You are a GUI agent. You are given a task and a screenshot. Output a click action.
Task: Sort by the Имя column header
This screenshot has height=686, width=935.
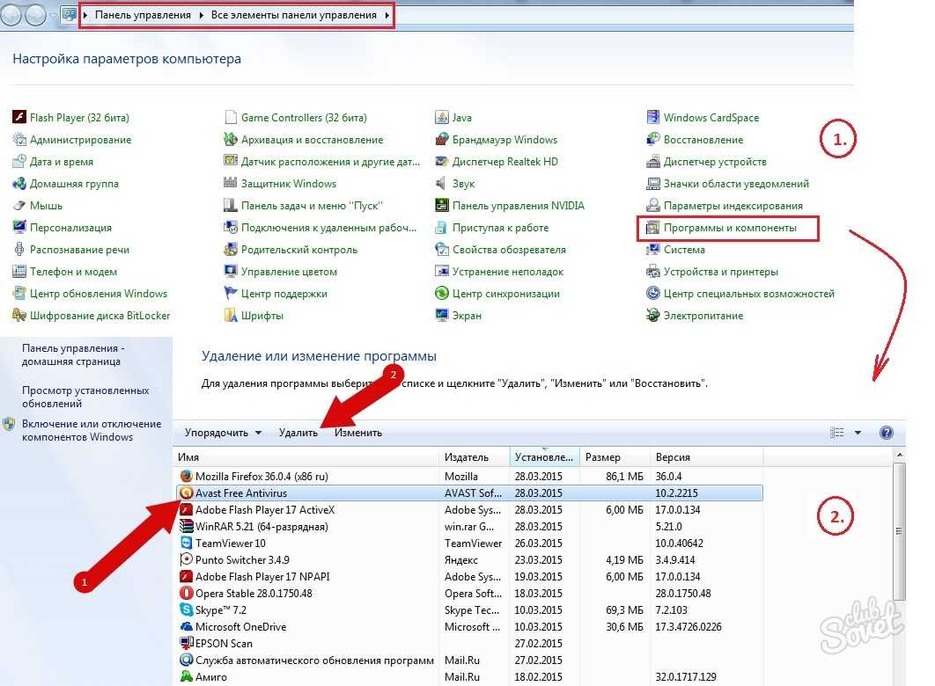[306, 457]
